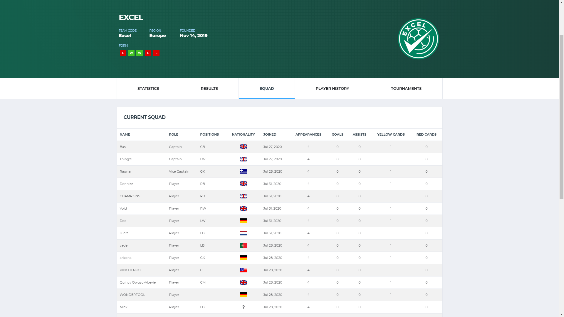564x317 pixels.
Task: Open player Bas profile link
Action: [122, 147]
